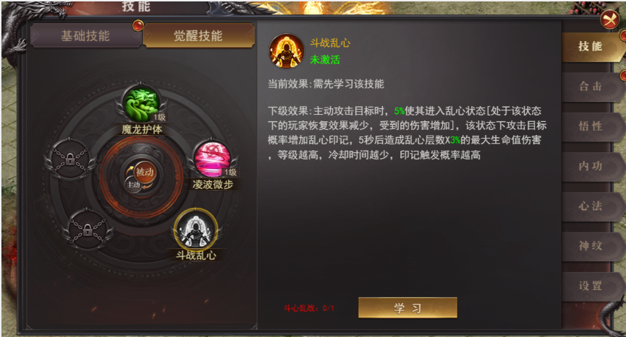The image size is (626, 337).
Task: Select the 魔龙护体 green dragon skill icon
Action: click(x=141, y=105)
